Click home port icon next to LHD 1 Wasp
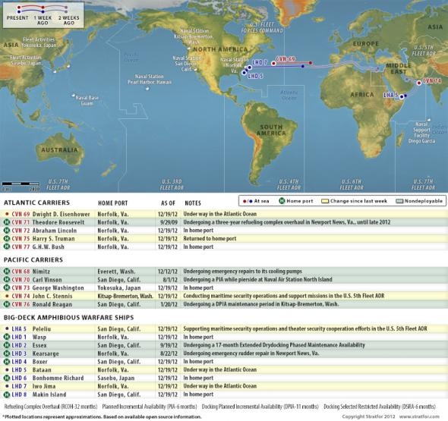This screenshot has width=448, height=421. 7,337
